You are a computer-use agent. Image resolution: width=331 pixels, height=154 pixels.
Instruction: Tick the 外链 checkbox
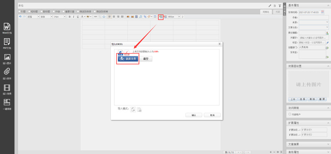point(54,11)
